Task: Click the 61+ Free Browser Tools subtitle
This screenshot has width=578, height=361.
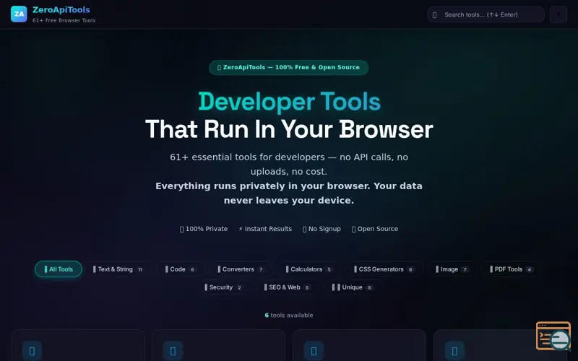Action: (64, 21)
